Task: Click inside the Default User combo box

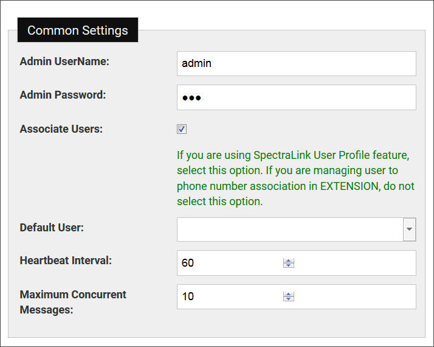Action: 289,230
